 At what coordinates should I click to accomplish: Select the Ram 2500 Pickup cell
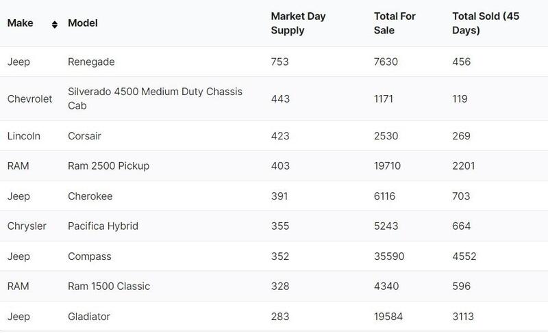pyautogui.click(x=108, y=166)
